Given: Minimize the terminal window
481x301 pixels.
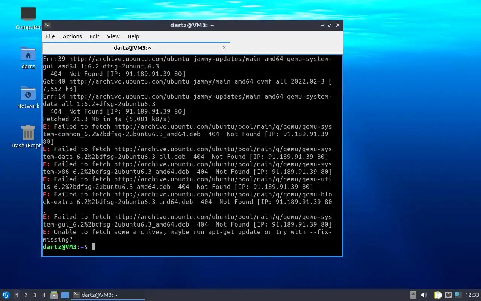Looking at the screenshot, I should [x=322, y=25].
